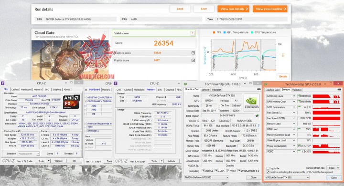
Task: Click the screenshot camera icon in the GPU-Z Sensors window
Action: (x=339, y=90)
